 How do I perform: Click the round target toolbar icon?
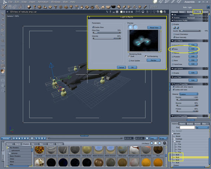tap(140, 7)
